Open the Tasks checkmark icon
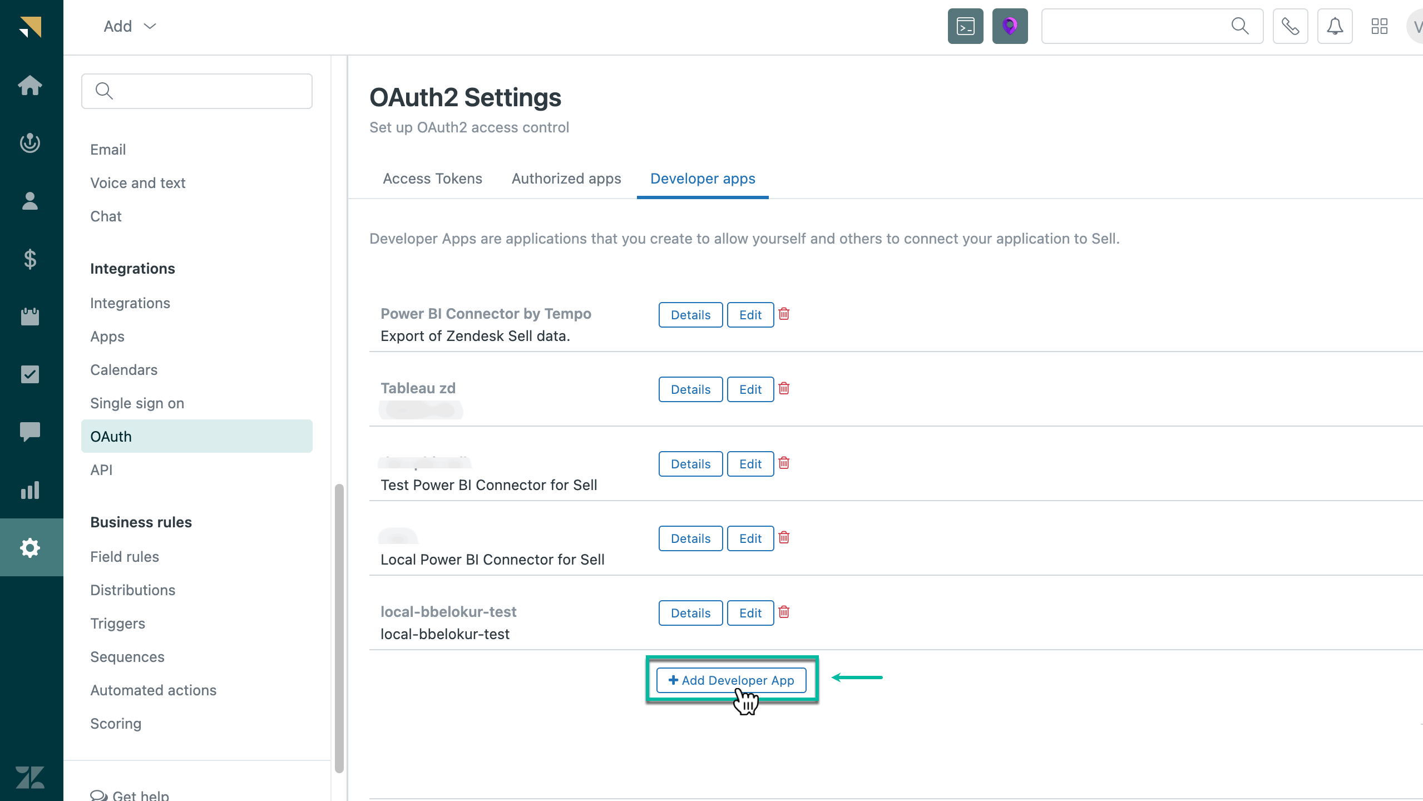 click(x=31, y=374)
